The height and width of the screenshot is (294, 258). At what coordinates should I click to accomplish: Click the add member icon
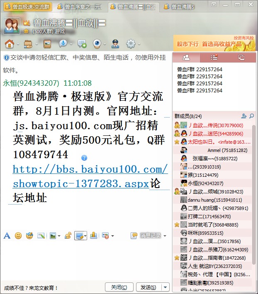click(244, 116)
